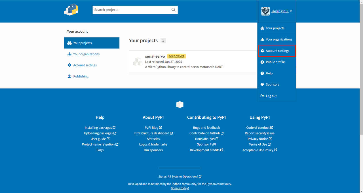Open Bugs and feedback link
This screenshot has width=363, height=193.
(x=206, y=127)
